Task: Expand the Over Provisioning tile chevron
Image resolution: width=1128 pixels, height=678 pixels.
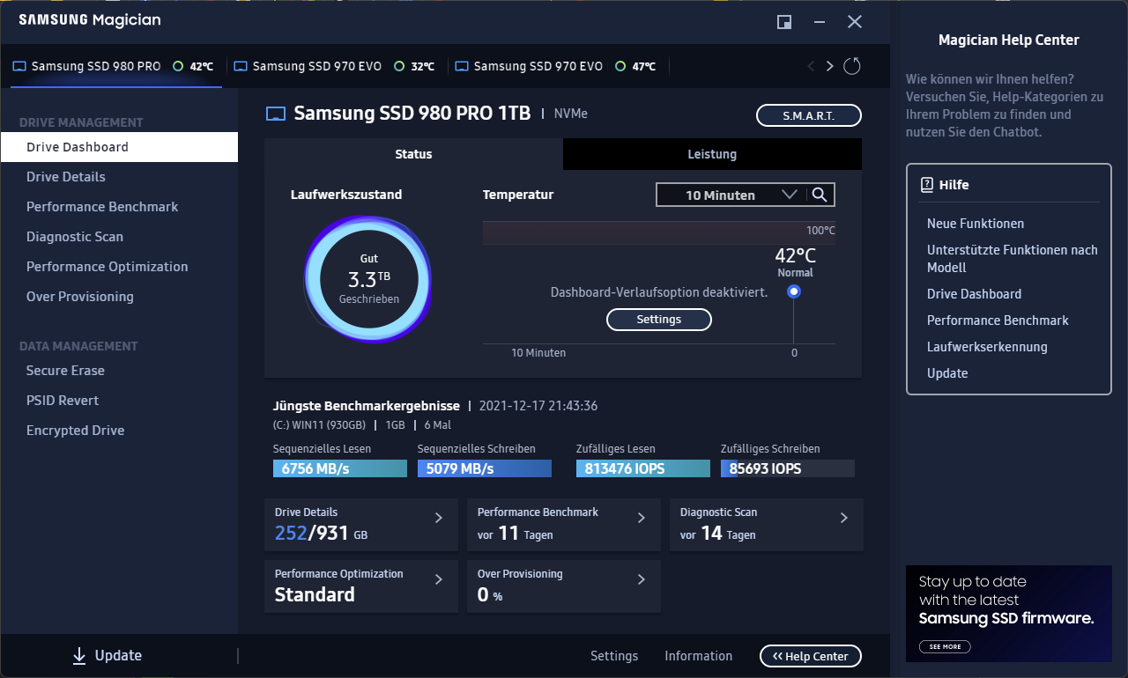Action: 641,579
